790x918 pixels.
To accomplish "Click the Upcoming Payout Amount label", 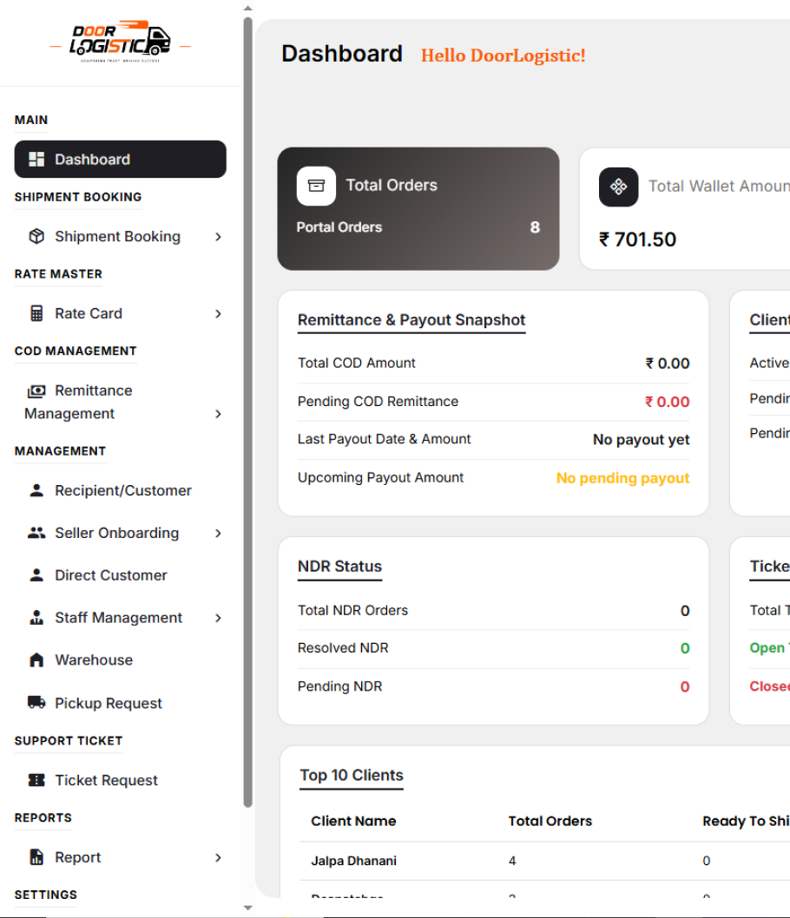I will (x=380, y=478).
